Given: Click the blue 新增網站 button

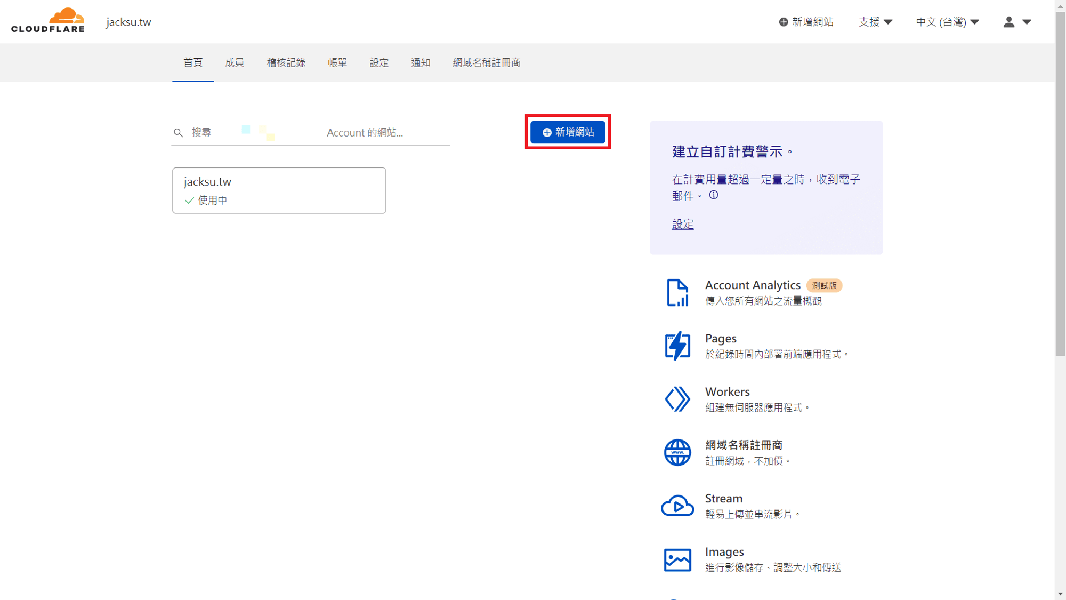Looking at the screenshot, I should coord(568,132).
